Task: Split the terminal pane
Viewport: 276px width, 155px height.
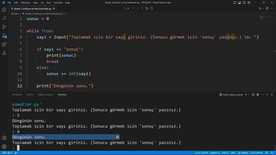Action: 253,95
